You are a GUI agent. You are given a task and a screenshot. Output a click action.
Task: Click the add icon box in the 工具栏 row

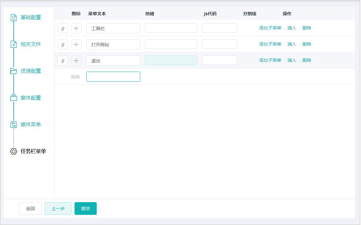(76, 28)
